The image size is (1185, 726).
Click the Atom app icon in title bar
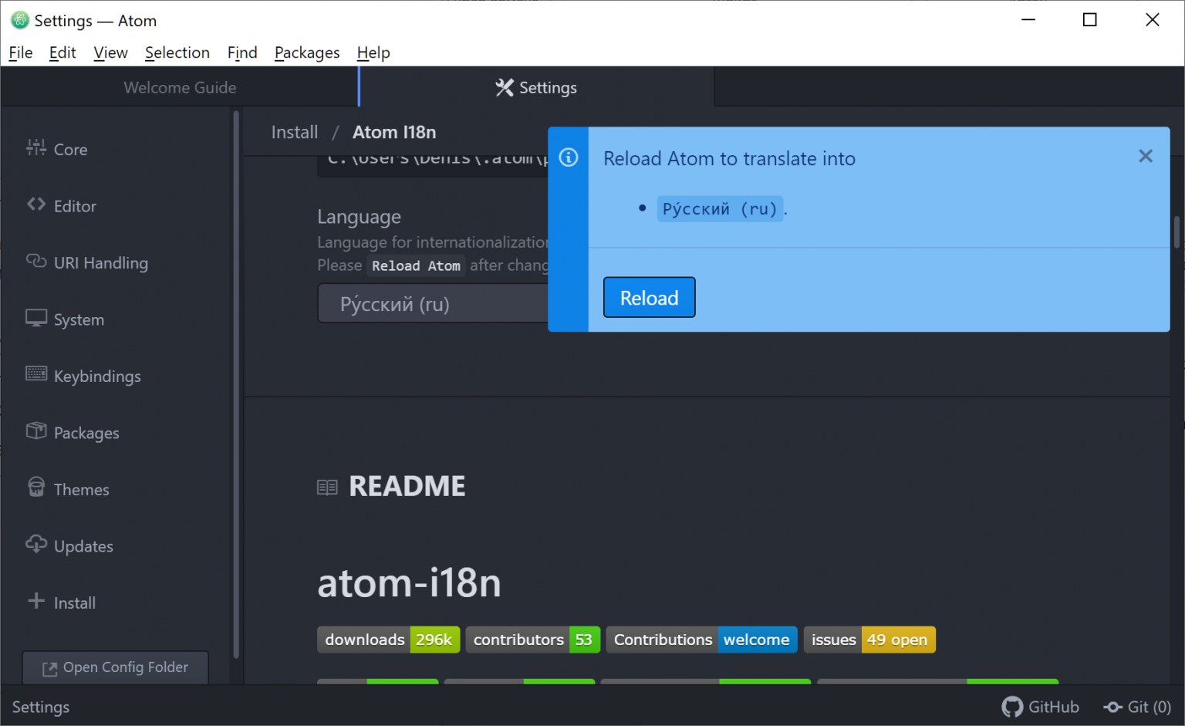pyautogui.click(x=20, y=20)
